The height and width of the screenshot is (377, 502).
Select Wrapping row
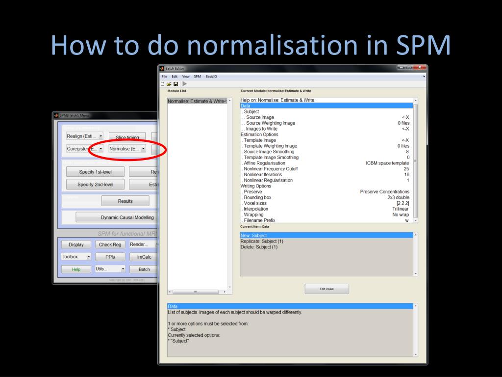point(326,215)
